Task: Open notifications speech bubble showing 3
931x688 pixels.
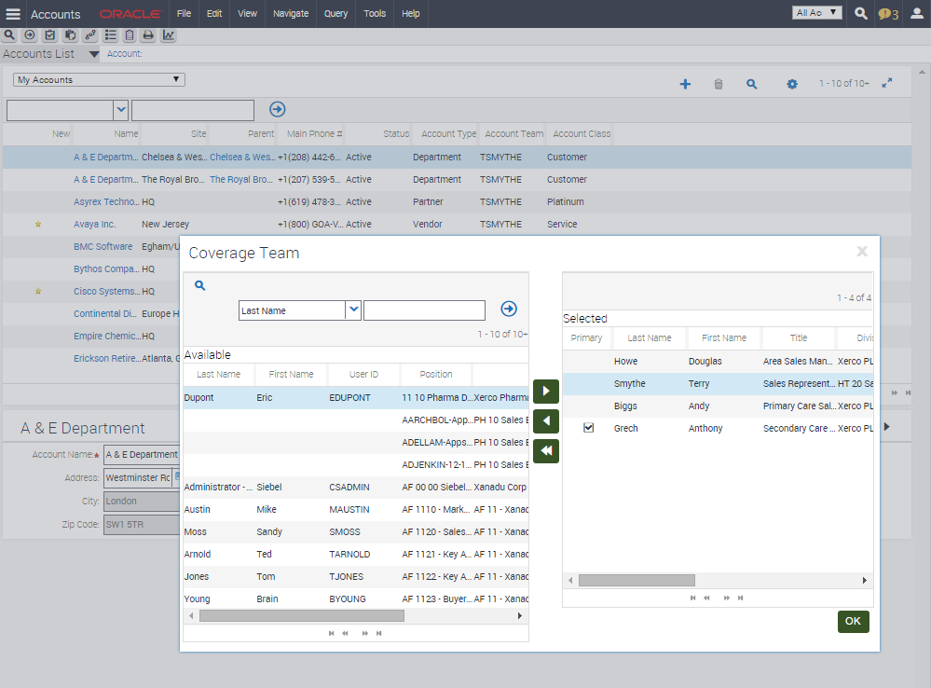Action: (x=888, y=14)
